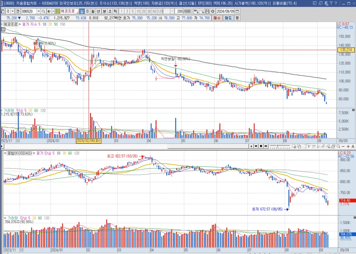Open interval dropdown after 120 button

(x=172, y=11)
